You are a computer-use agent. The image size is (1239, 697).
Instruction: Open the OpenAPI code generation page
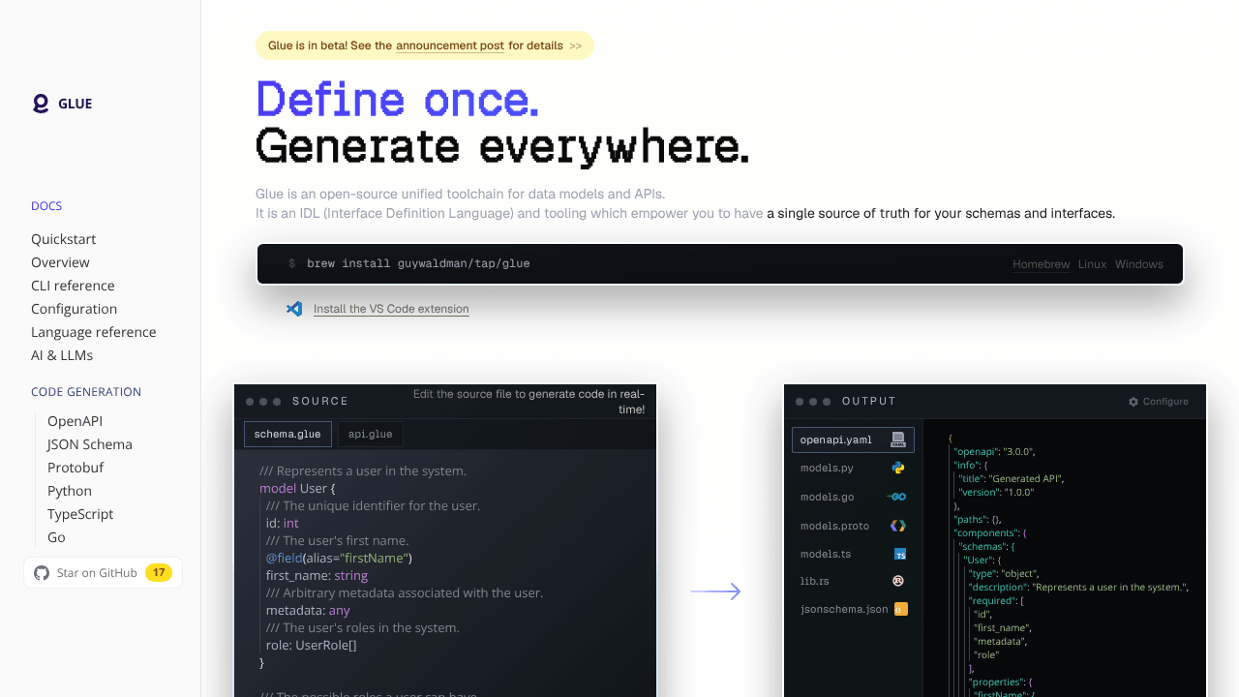click(75, 421)
